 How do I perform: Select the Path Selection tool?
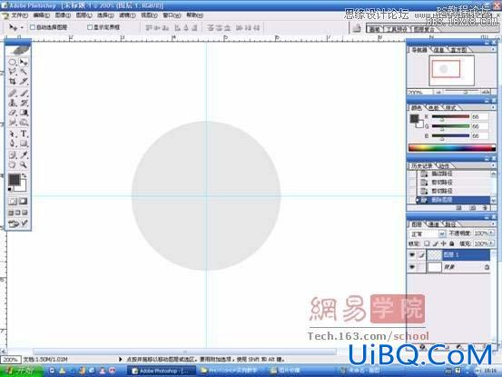point(13,134)
